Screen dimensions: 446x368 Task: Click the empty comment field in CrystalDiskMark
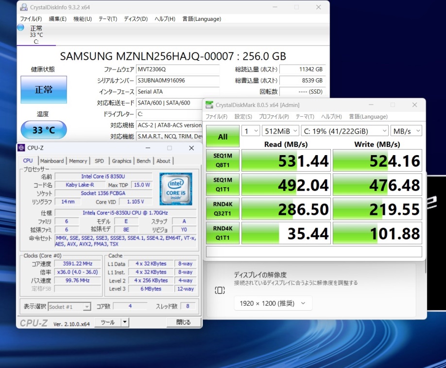(x=314, y=252)
